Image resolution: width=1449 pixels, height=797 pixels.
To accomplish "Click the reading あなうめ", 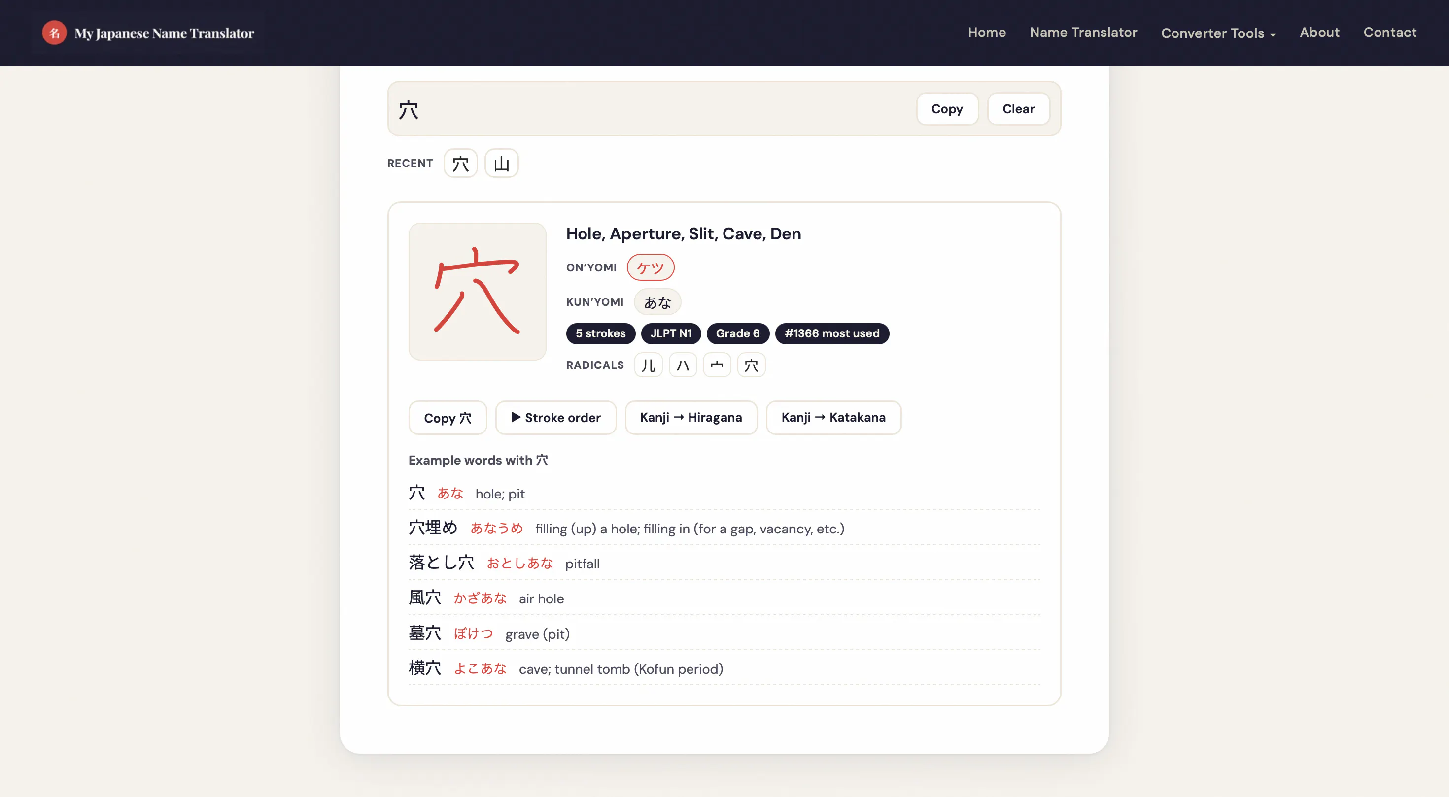I will pyautogui.click(x=497, y=529).
